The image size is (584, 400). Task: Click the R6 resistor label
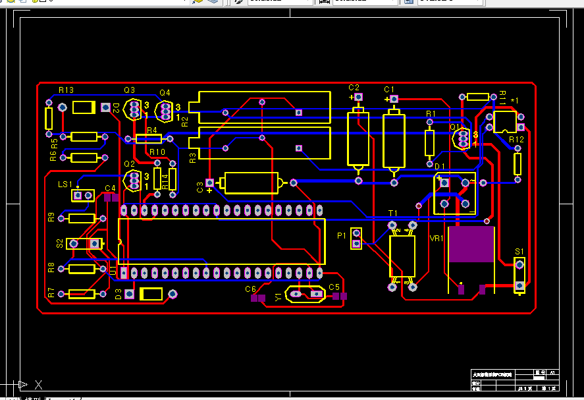tap(53, 157)
